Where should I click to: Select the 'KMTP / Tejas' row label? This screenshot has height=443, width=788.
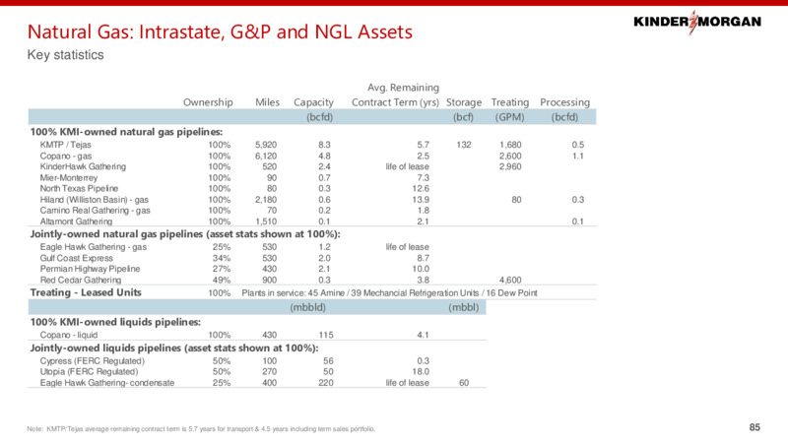click(65, 145)
